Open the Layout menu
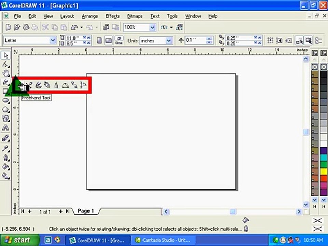Image resolution: width=328 pixels, height=246 pixels. (x=67, y=16)
